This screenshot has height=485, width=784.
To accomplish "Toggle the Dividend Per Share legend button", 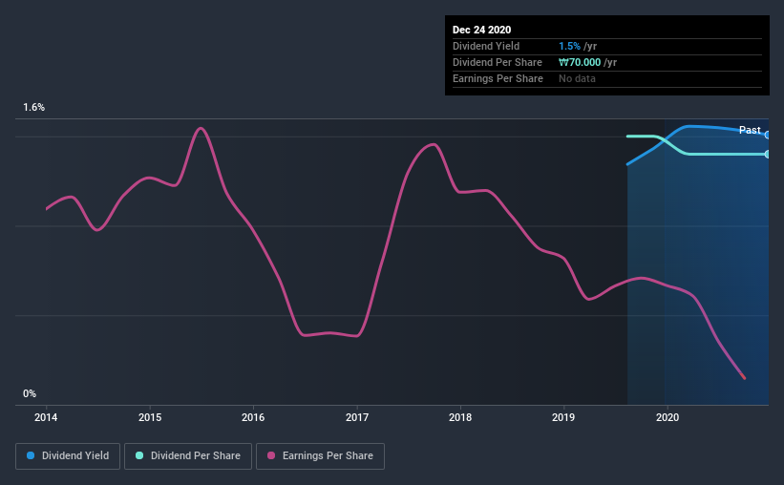I will tap(188, 456).
